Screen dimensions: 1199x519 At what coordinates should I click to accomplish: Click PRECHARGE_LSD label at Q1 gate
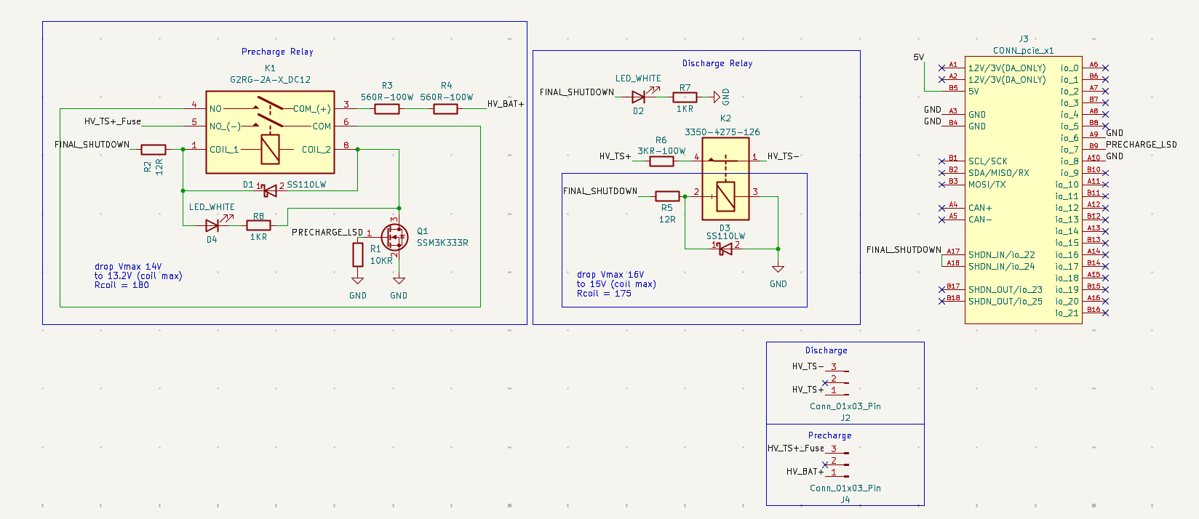(x=327, y=232)
